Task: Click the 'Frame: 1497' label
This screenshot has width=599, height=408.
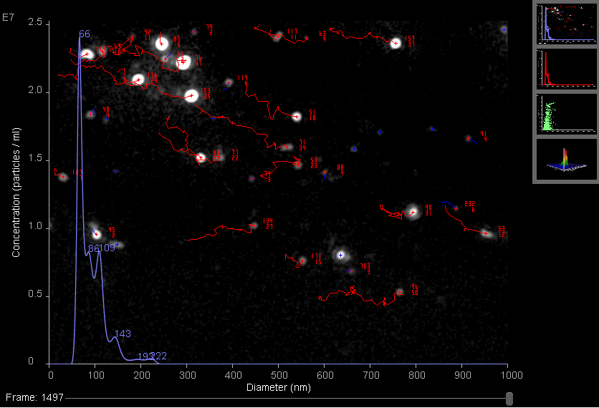Action: pyautogui.click(x=34, y=398)
